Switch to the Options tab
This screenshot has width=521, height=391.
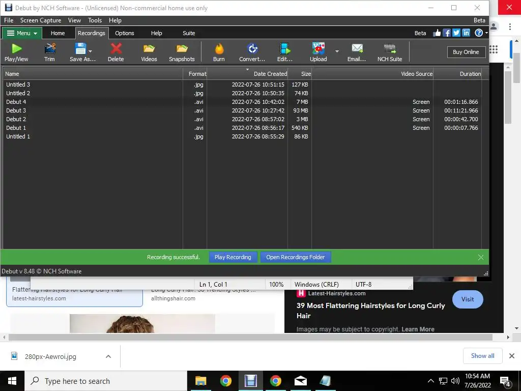[x=125, y=33]
